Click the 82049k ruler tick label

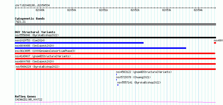click(x=40, y=10)
